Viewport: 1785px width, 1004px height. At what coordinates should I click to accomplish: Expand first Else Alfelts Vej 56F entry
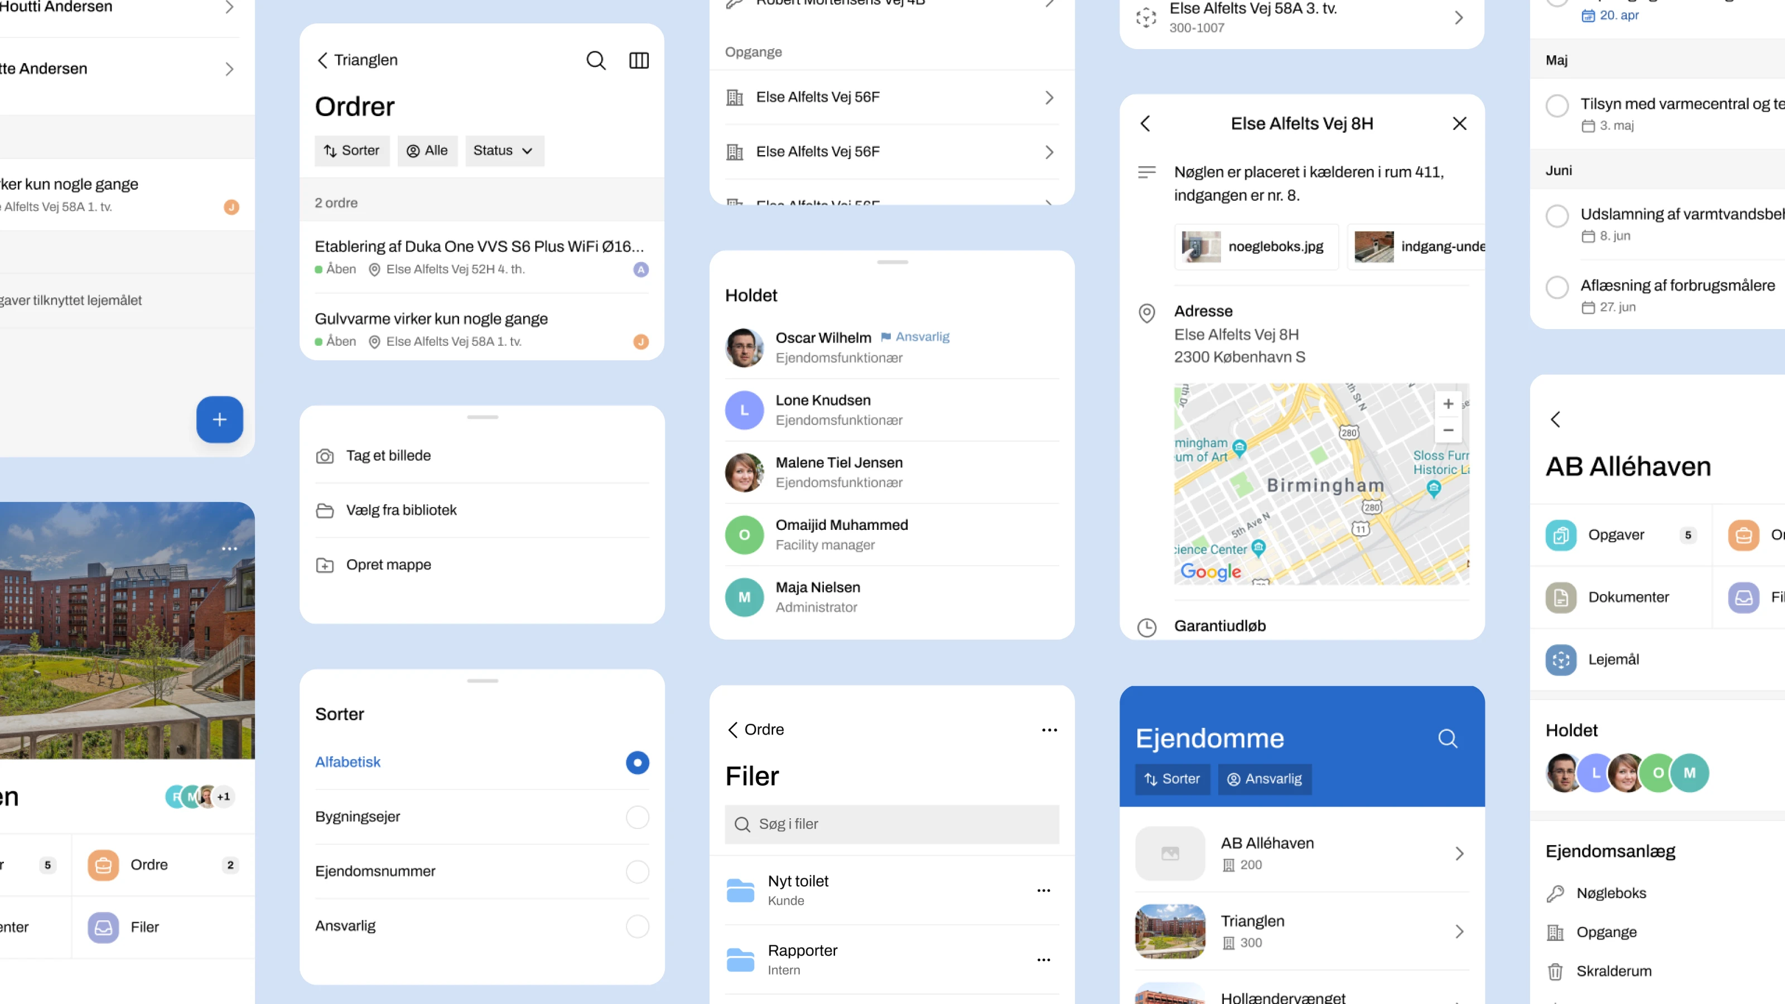click(1049, 98)
